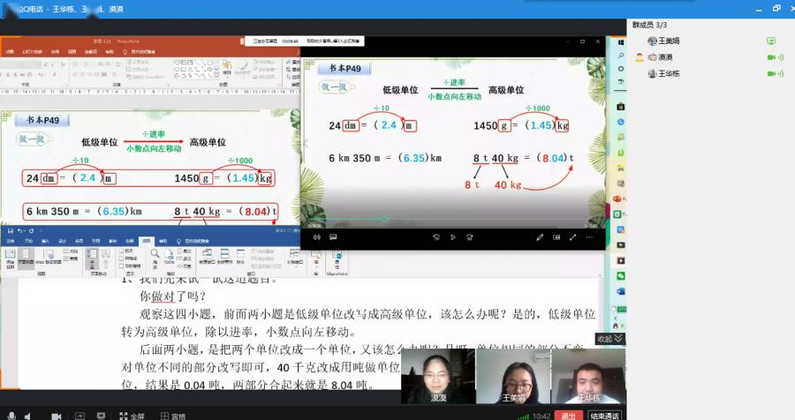
Task: Click the 漠漠 video thumbnail
Action: coord(438,376)
